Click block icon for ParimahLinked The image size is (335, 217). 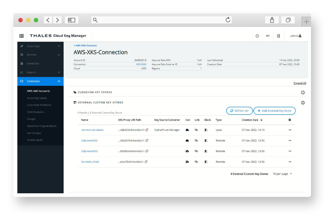pos(206,162)
